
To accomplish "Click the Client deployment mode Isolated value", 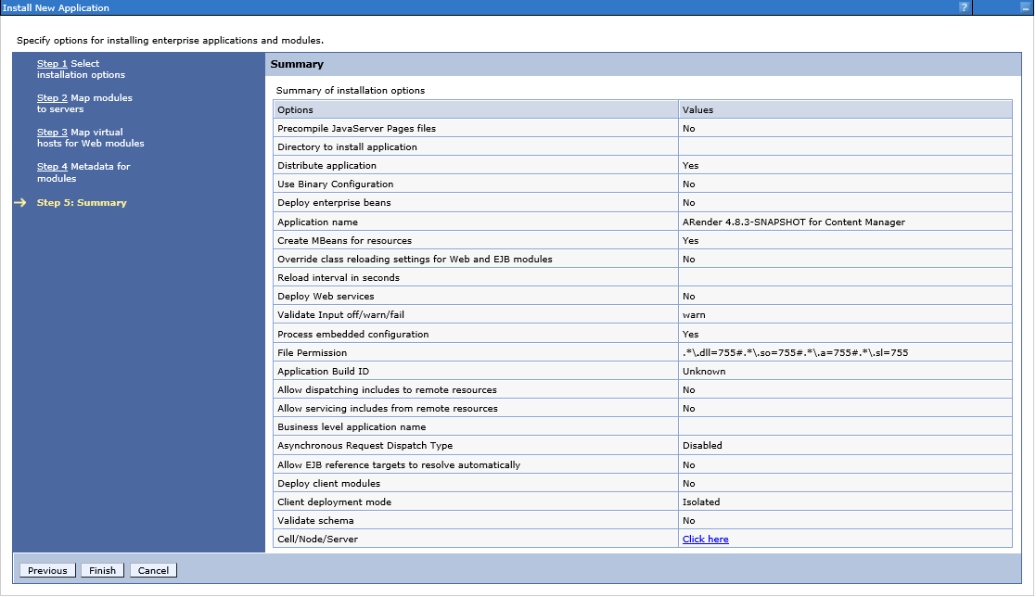I will tap(701, 502).
